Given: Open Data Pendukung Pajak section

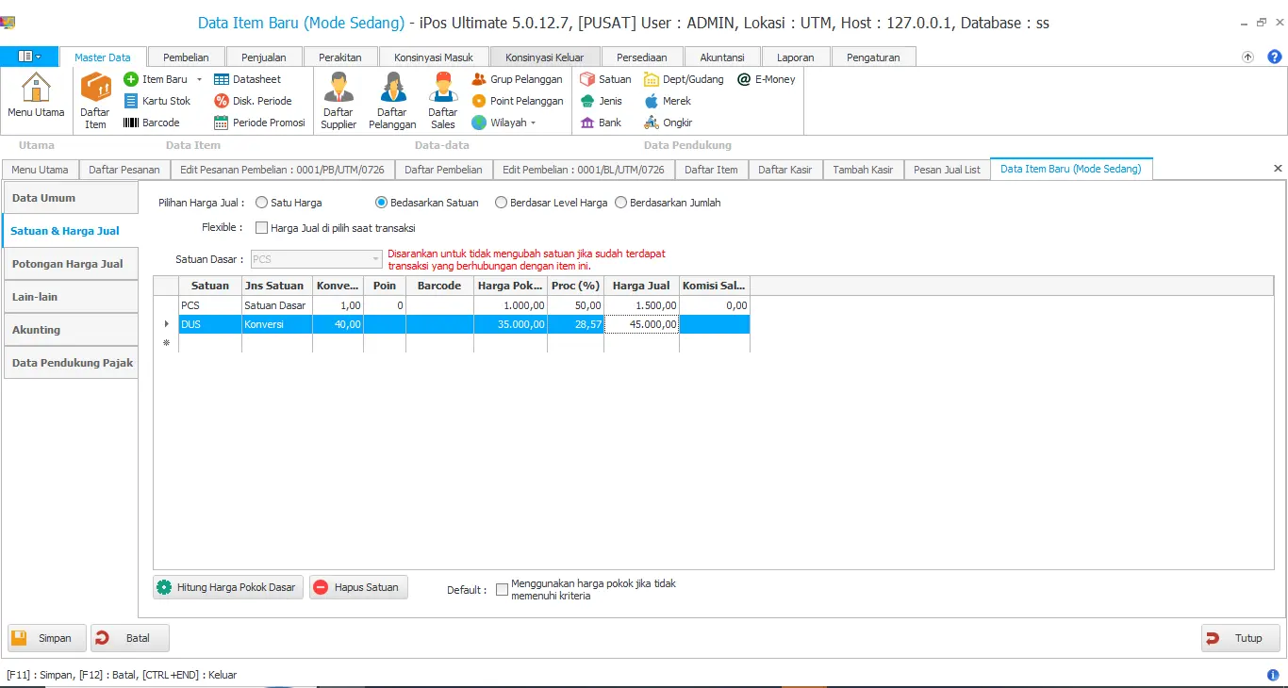Looking at the screenshot, I should pos(71,363).
